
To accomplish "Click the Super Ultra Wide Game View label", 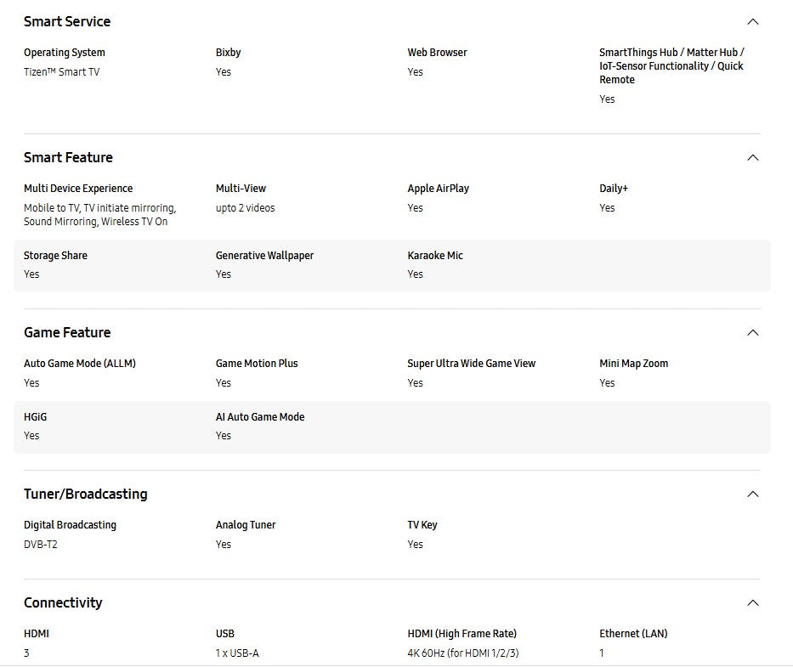I will (471, 364).
